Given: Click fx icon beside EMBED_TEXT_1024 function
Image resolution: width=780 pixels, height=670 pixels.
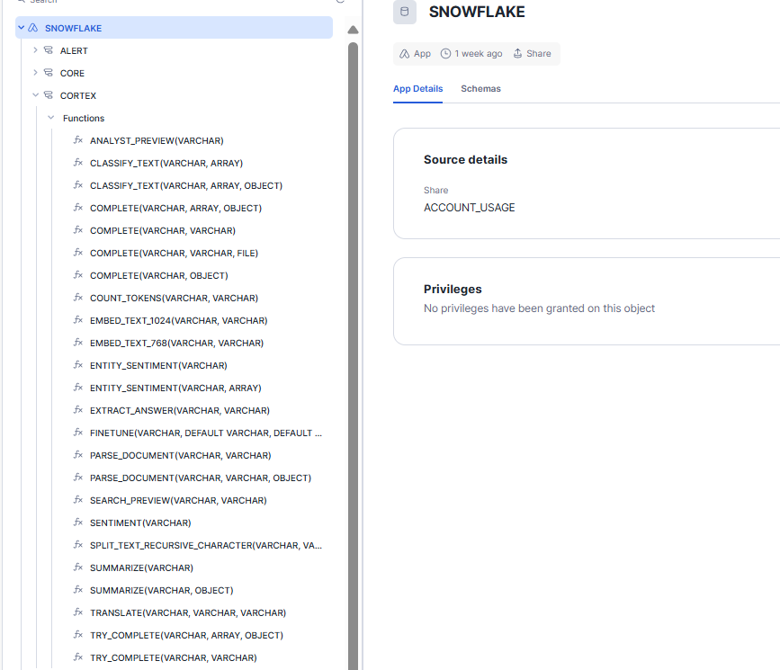Looking at the screenshot, I should (78, 320).
